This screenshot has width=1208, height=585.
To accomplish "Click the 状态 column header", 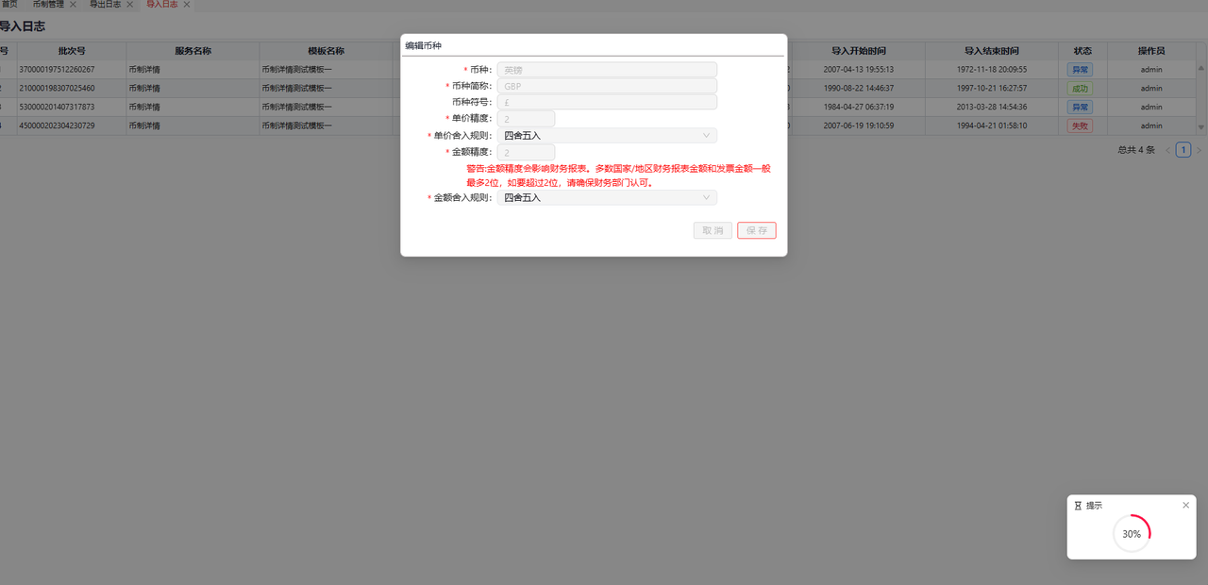I will tap(1082, 51).
